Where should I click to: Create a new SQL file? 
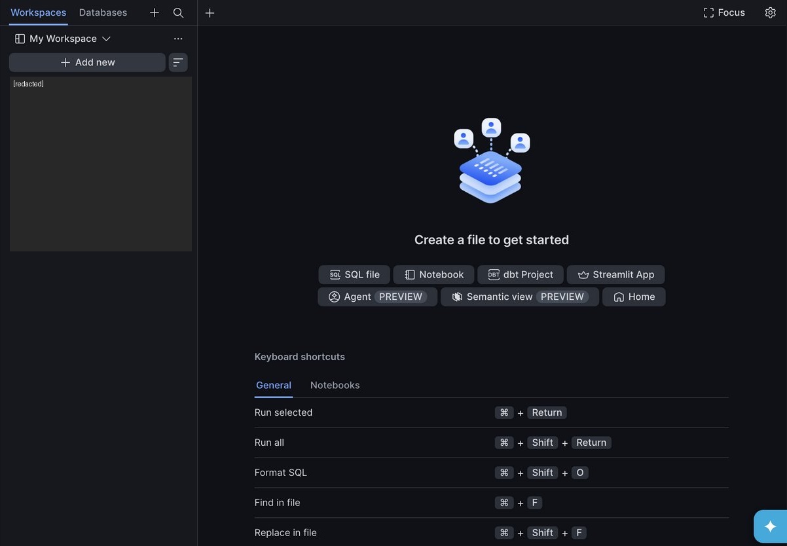point(354,274)
